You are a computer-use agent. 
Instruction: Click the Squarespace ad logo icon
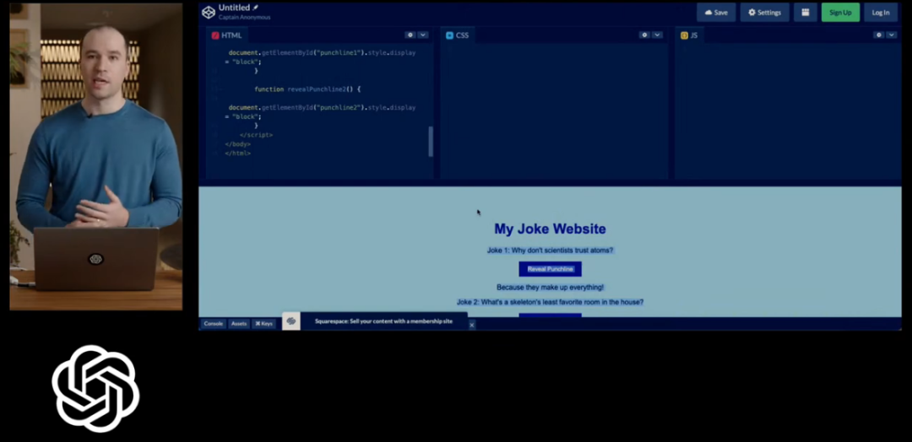[291, 321]
